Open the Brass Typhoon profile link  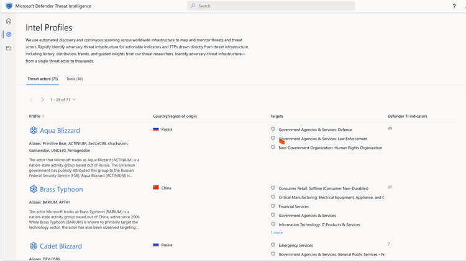point(61,189)
